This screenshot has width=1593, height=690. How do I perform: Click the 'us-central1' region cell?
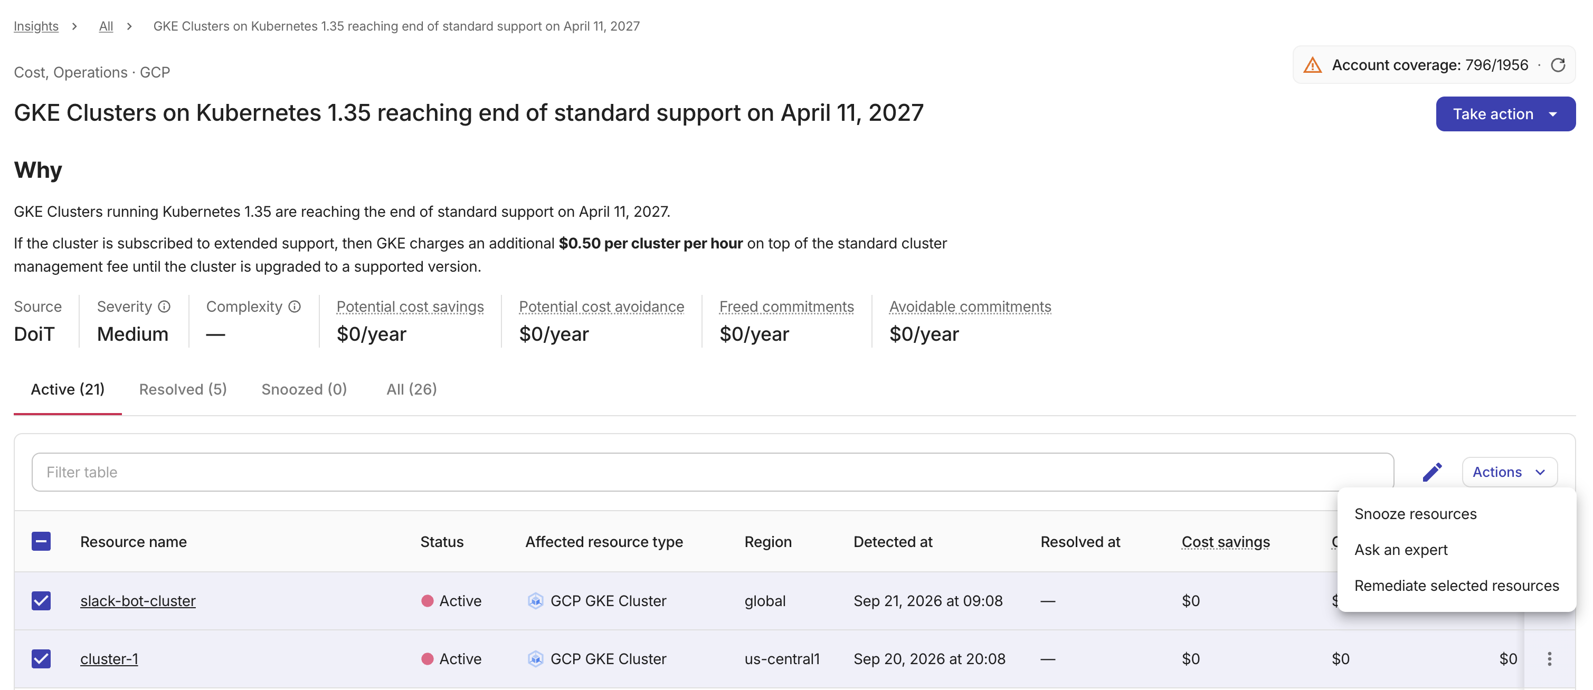[782, 658]
